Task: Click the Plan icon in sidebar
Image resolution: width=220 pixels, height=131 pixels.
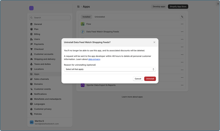Action: coord(31,29)
